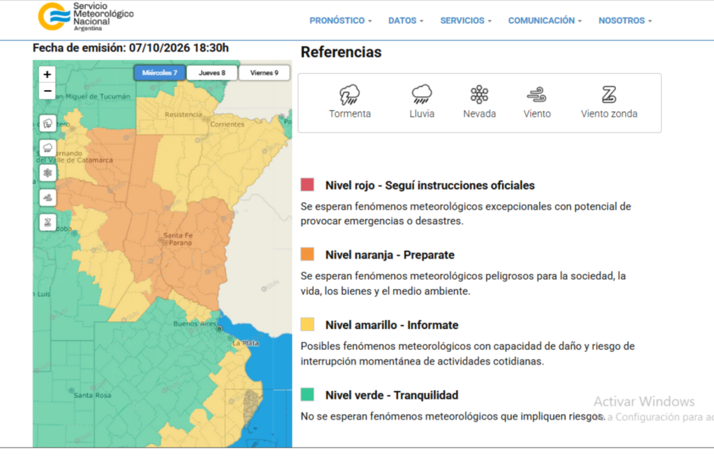The image size is (714, 476).
Task: Click the 'Fecha de emisión' timestamp text
Action: point(130,48)
